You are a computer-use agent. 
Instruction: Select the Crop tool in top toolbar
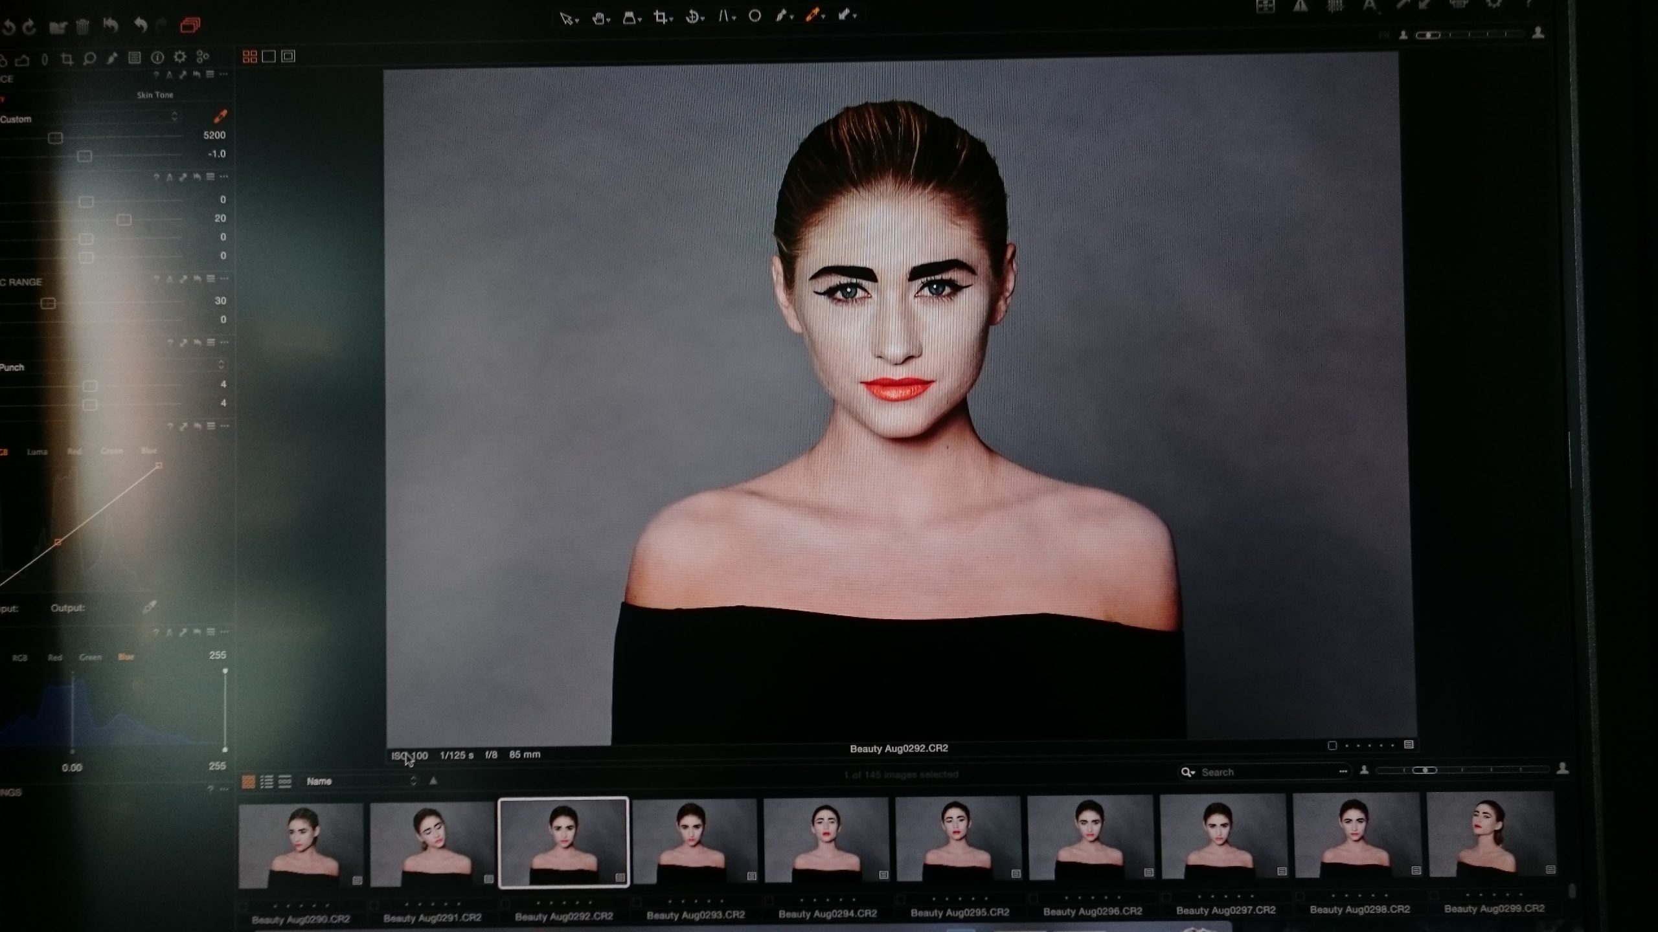660,17
